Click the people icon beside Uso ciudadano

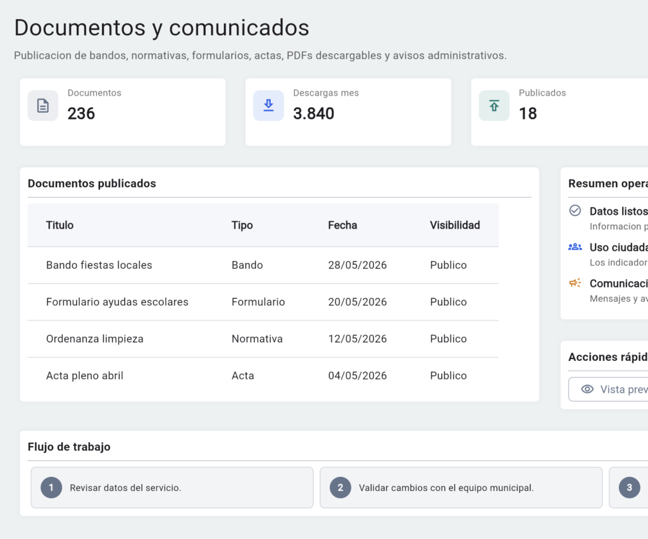tap(575, 247)
